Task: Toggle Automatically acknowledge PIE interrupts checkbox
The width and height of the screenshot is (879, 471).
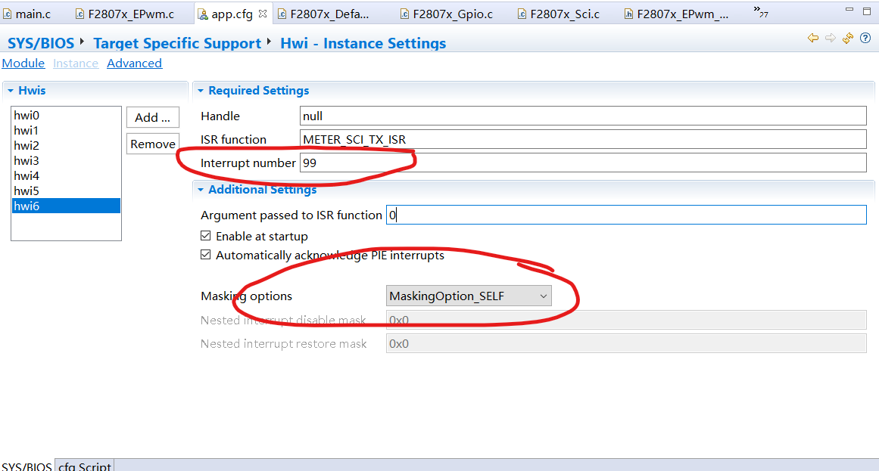Action: point(206,256)
